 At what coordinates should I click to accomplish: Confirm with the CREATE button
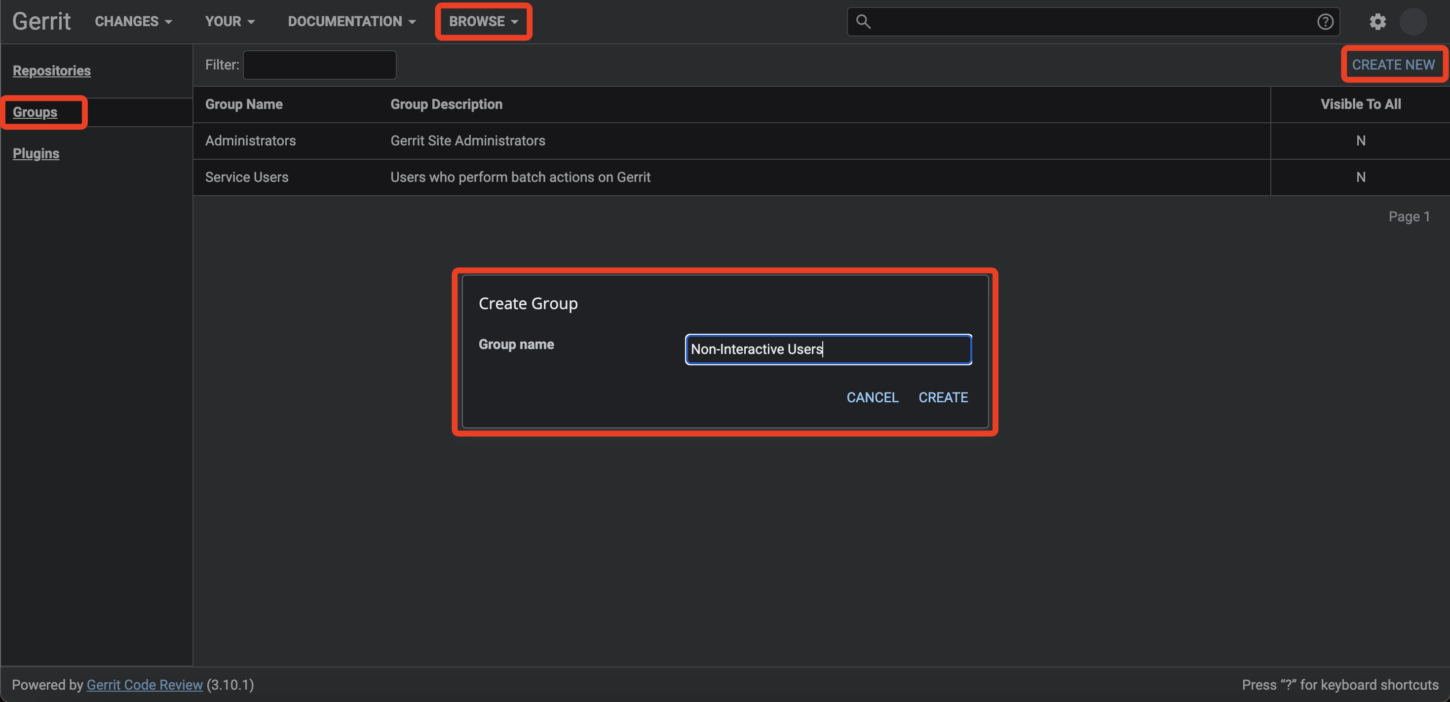(943, 397)
